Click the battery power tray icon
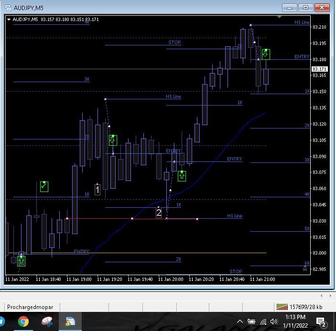This screenshot has width=336, height=331. point(251,321)
